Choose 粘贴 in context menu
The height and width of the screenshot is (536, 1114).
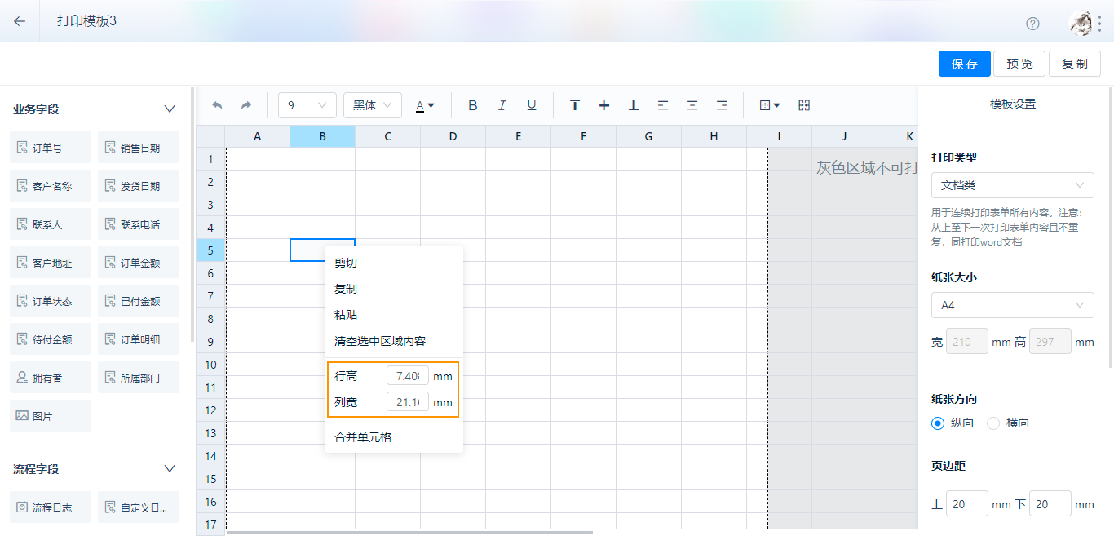(x=394, y=315)
